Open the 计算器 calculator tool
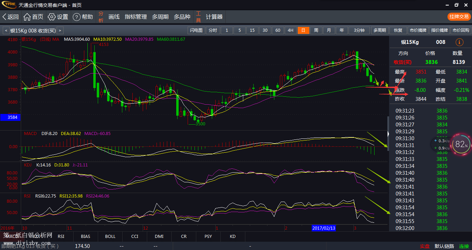The height and width of the screenshot is (250, 472). click(x=214, y=17)
